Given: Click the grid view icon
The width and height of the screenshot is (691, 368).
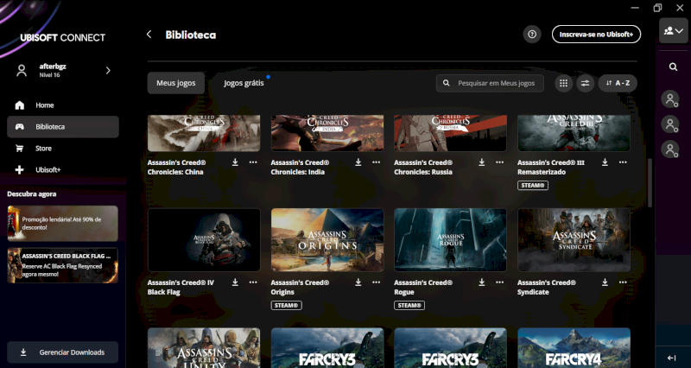Looking at the screenshot, I should point(563,83).
